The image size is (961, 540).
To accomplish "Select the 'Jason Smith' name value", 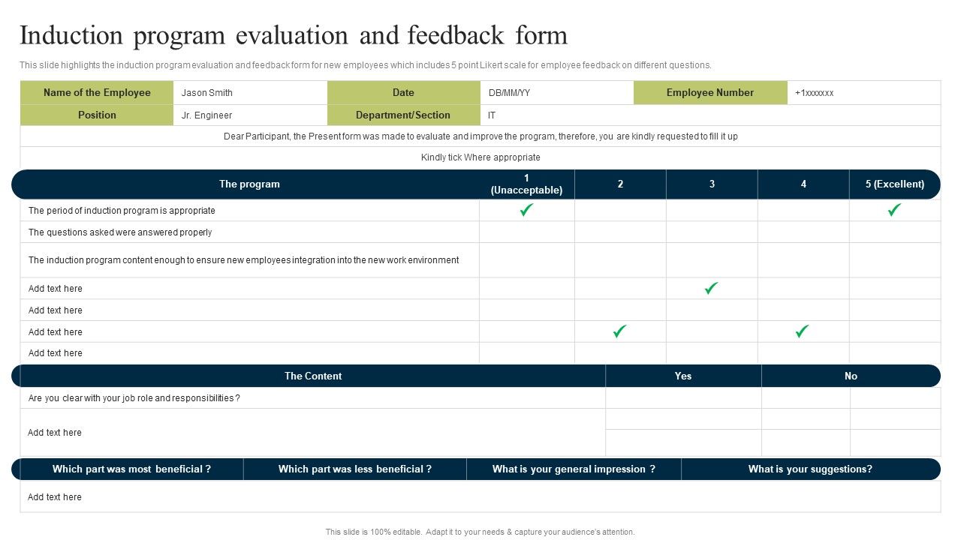I will pos(207,93).
